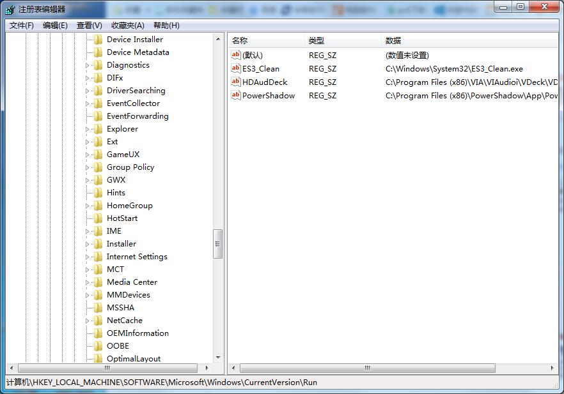Screen dimensions: 564x394
Task: Click the ab icon beside ES3_Clean value
Action: pos(235,68)
